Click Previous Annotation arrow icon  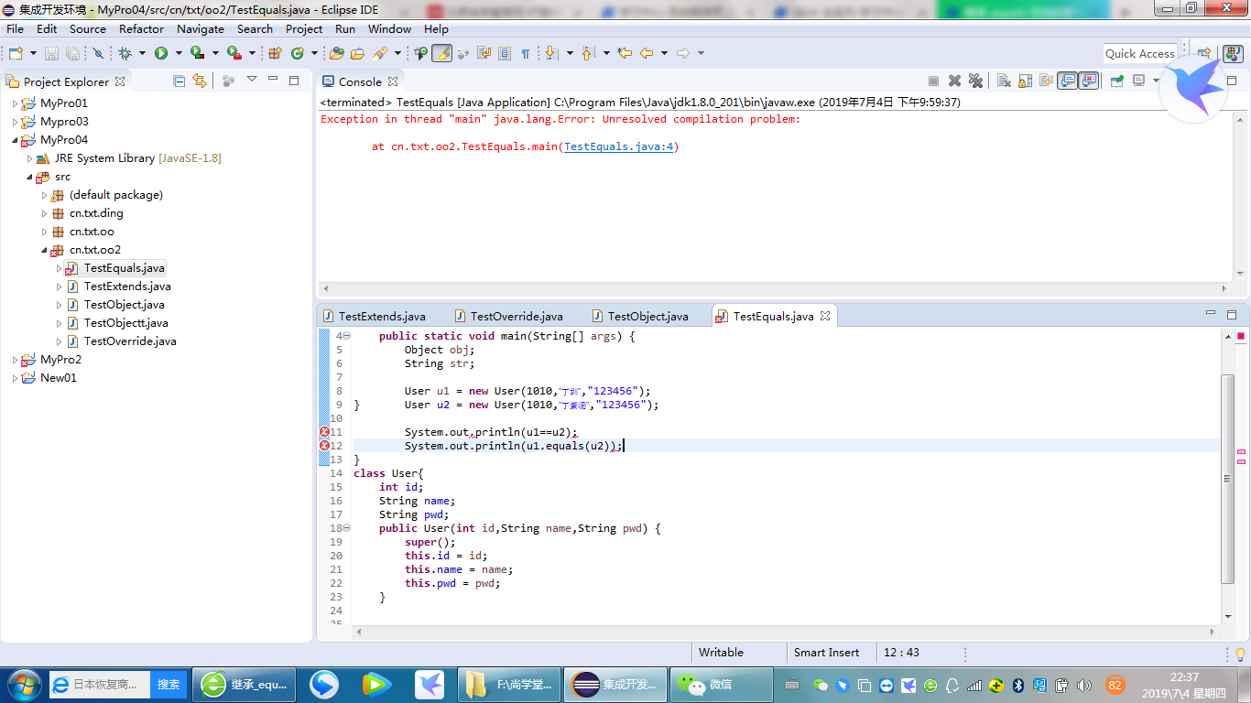[587, 53]
